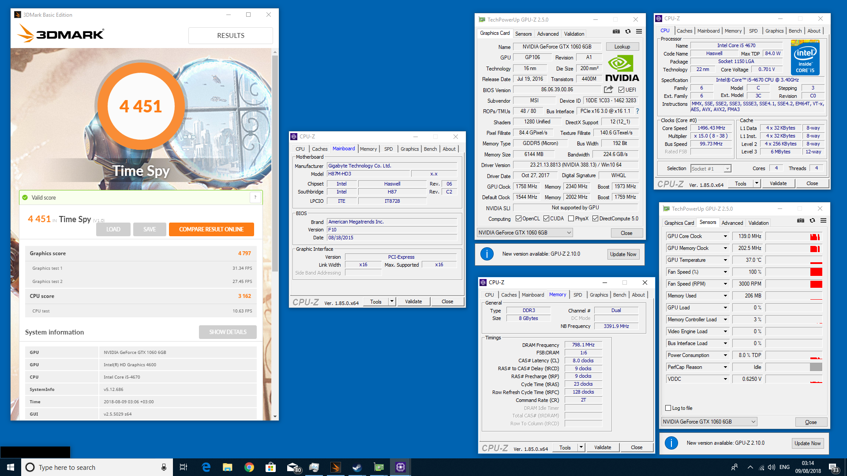Open Mail app from taskbar
Screen dimensions: 847x476
pyautogui.click(x=293, y=467)
